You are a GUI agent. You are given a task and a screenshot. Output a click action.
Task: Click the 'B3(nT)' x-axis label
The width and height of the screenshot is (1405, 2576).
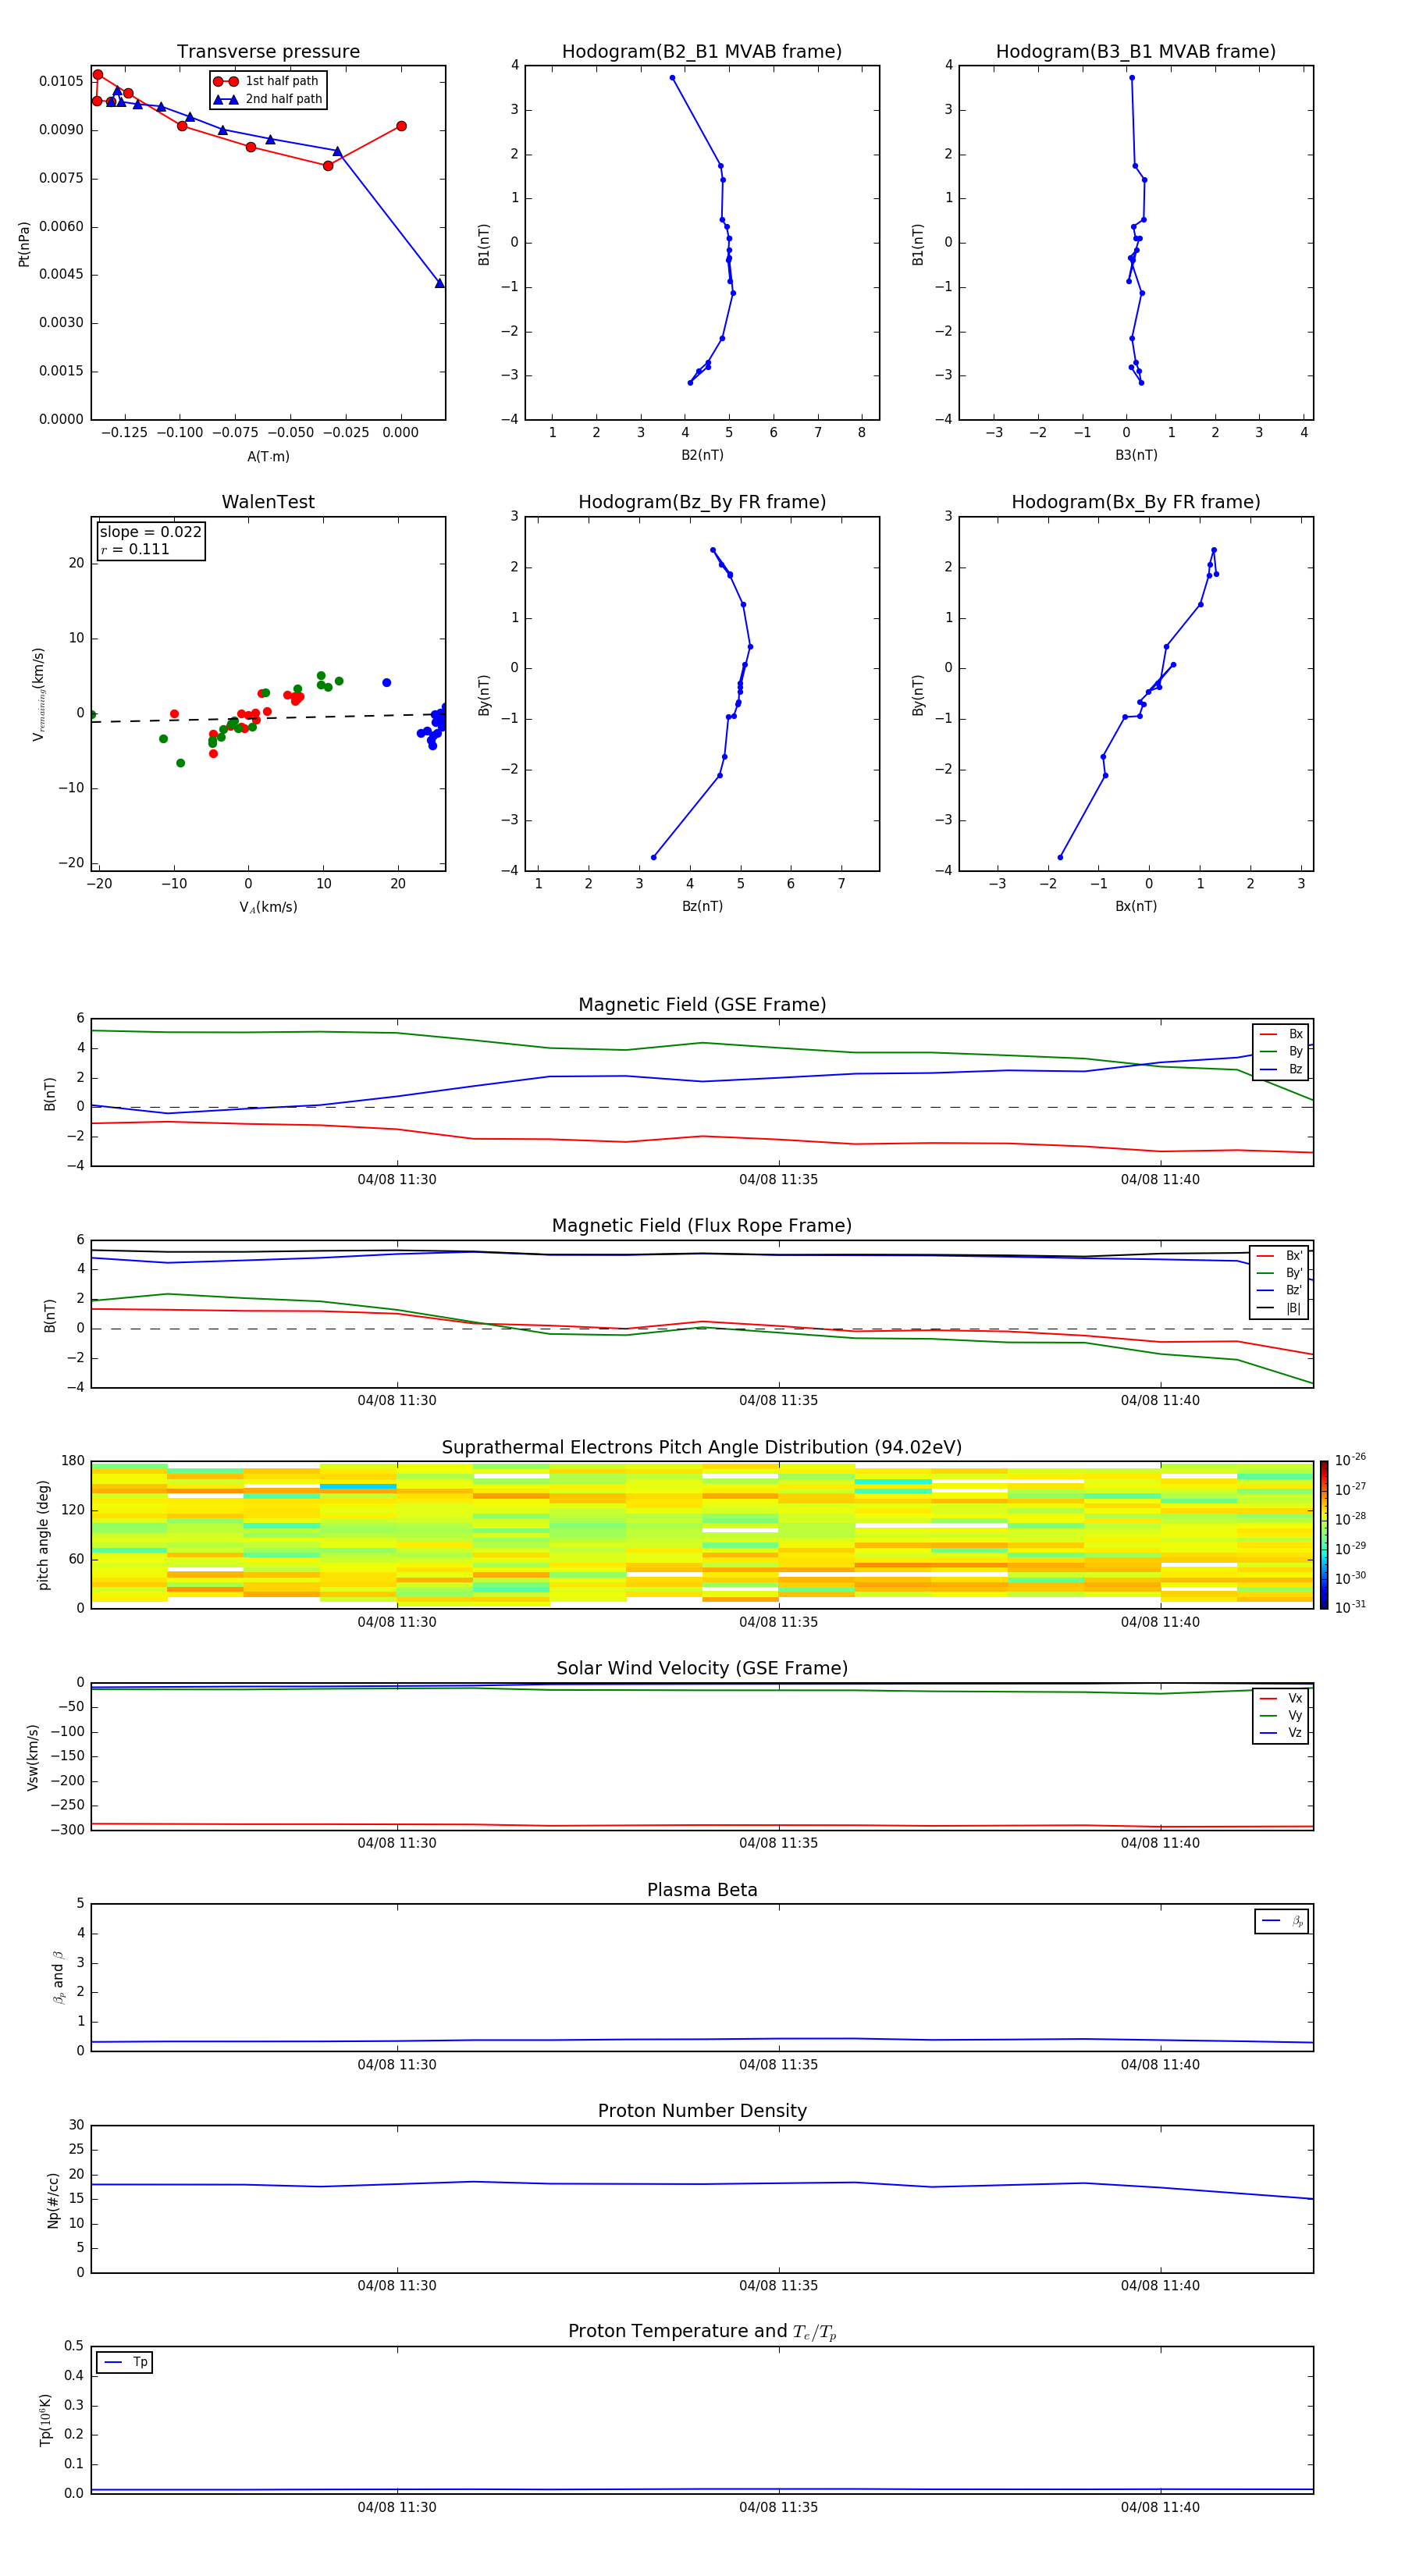(1136, 455)
